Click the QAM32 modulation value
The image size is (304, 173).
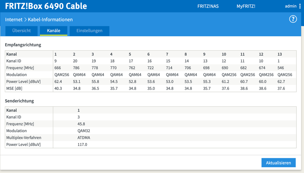(84, 131)
